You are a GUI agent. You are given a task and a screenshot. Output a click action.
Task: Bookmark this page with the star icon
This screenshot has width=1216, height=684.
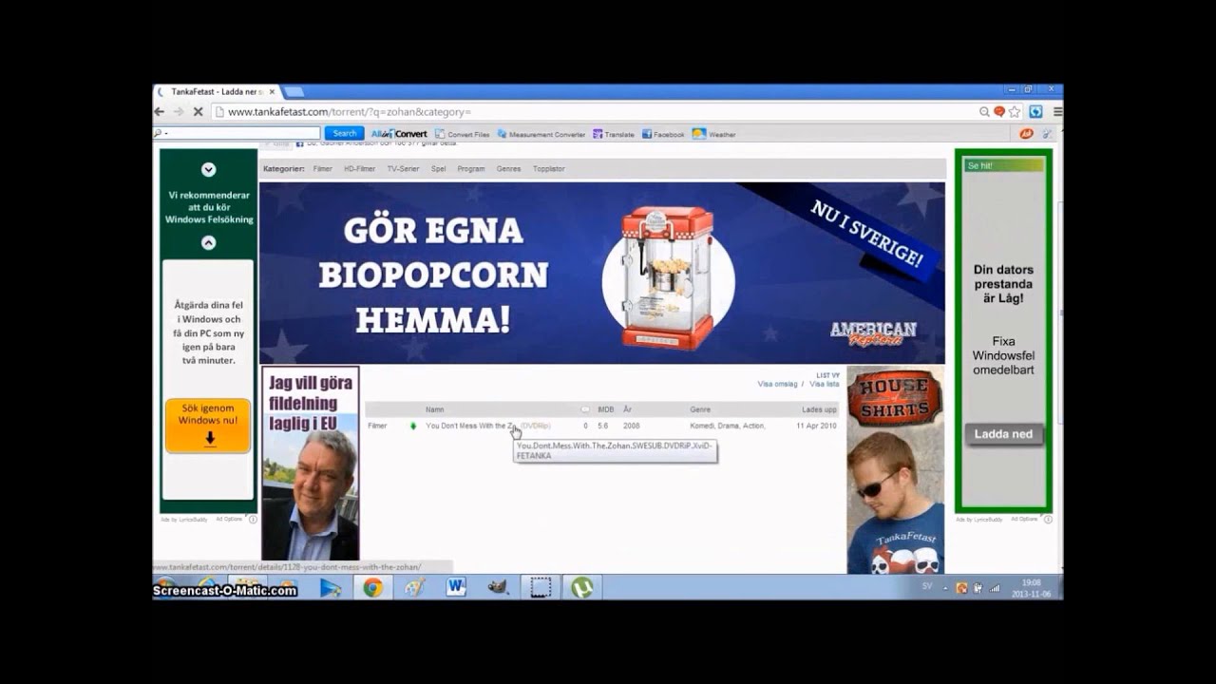[1015, 111]
